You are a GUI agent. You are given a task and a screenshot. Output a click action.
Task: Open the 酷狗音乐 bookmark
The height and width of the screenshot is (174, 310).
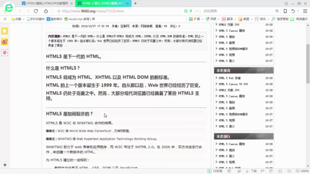click(x=54, y=19)
